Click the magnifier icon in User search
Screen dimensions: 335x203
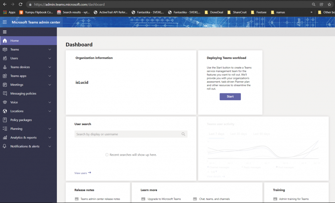pos(183,134)
